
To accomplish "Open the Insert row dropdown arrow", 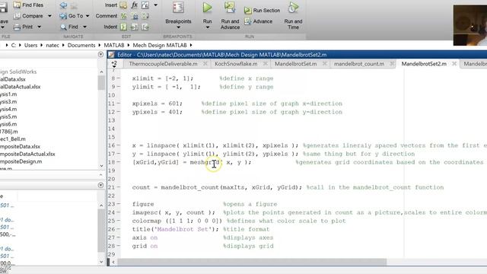I will tap(155, 5).
